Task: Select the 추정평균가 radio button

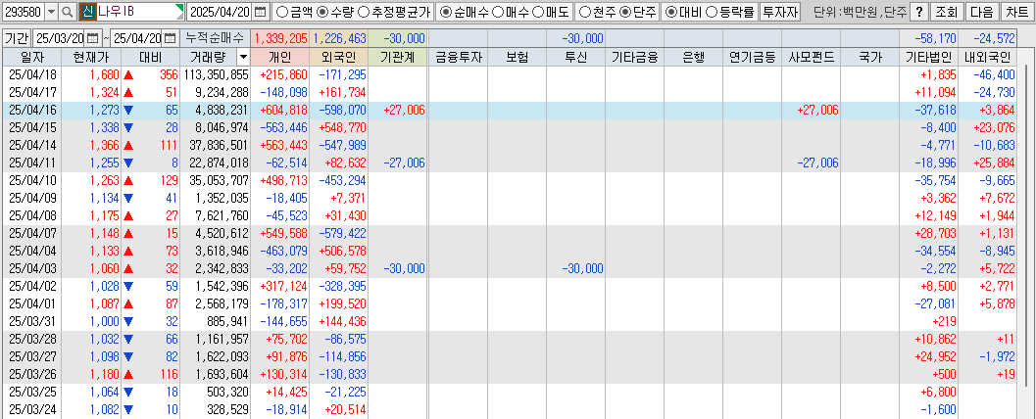Action: click(x=365, y=11)
